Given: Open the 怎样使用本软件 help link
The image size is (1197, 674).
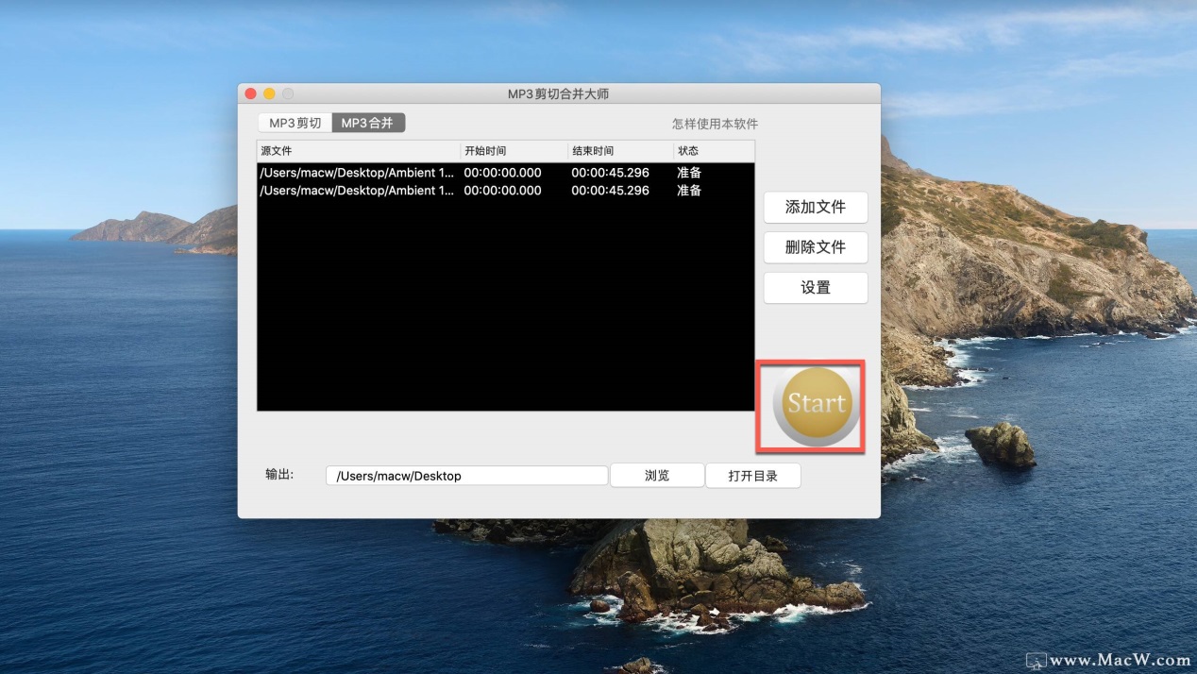Looking at the screenshot, I should (x=715, y=124).
